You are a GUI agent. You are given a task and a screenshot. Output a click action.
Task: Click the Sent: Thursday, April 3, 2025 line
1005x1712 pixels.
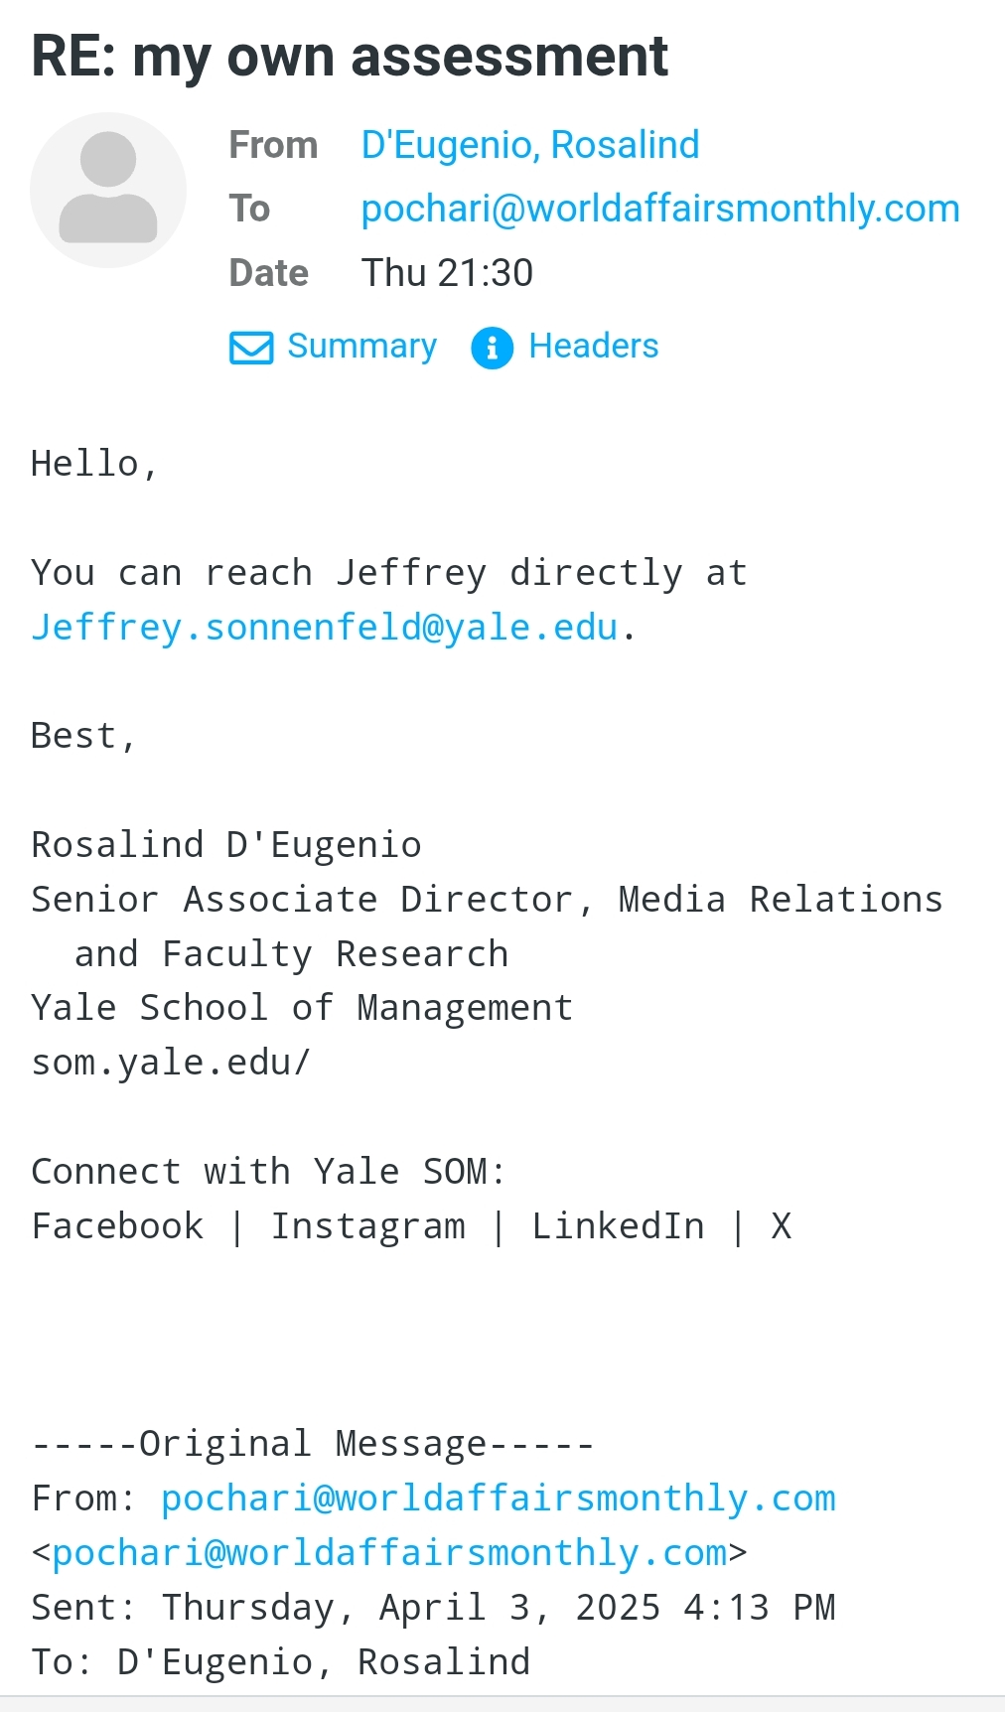pos(433,1607)
